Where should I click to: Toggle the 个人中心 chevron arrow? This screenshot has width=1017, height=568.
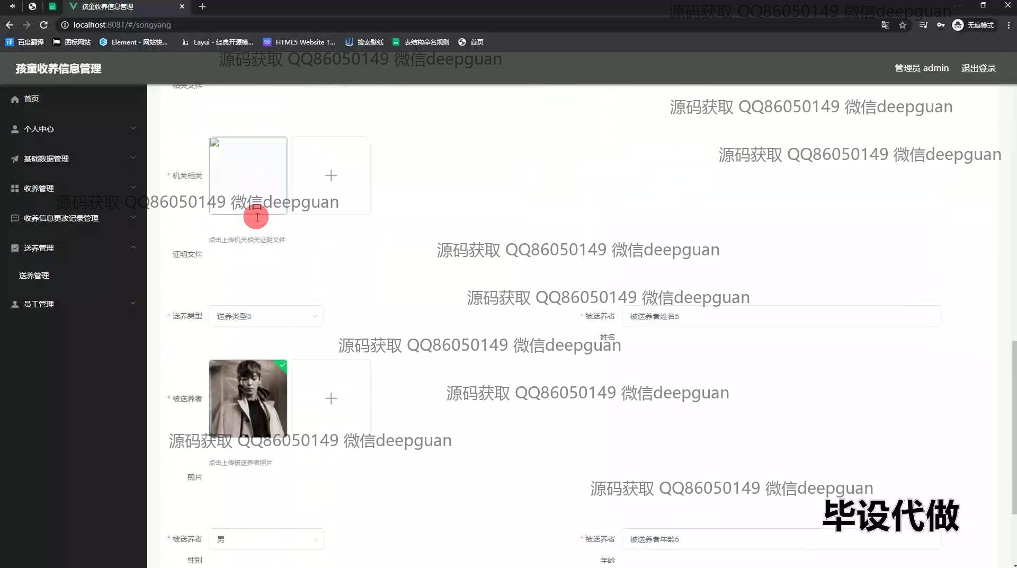[133, 128]
